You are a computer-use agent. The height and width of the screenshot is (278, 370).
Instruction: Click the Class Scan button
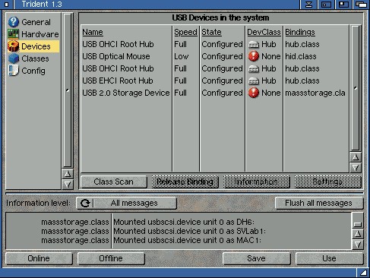(114, 182)
